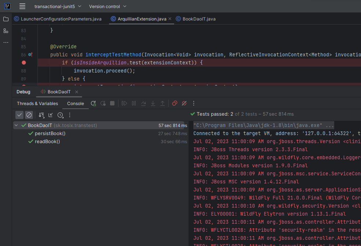
Task: Switch to the Threads & Variables tab
Action: [x=37, y=104]
